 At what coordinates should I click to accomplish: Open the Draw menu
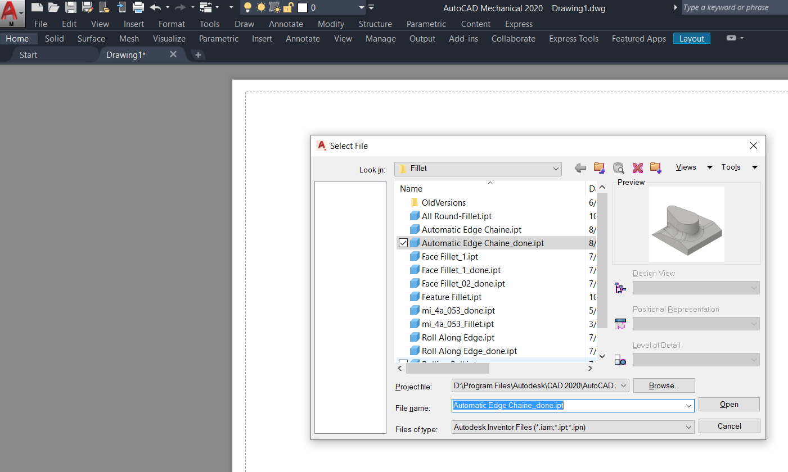coord(244,24)
